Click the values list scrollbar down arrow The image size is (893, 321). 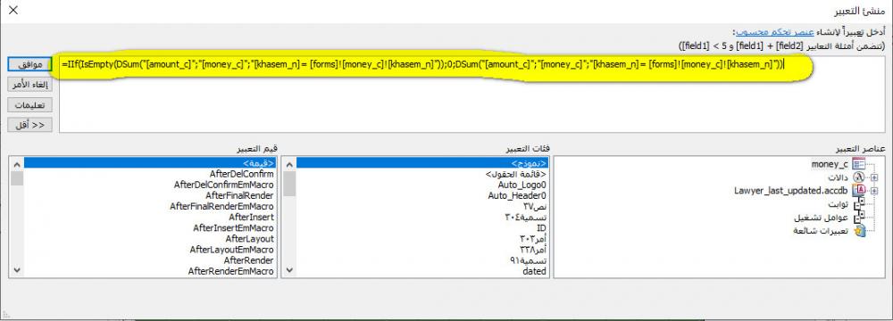[x=16, y=271]
